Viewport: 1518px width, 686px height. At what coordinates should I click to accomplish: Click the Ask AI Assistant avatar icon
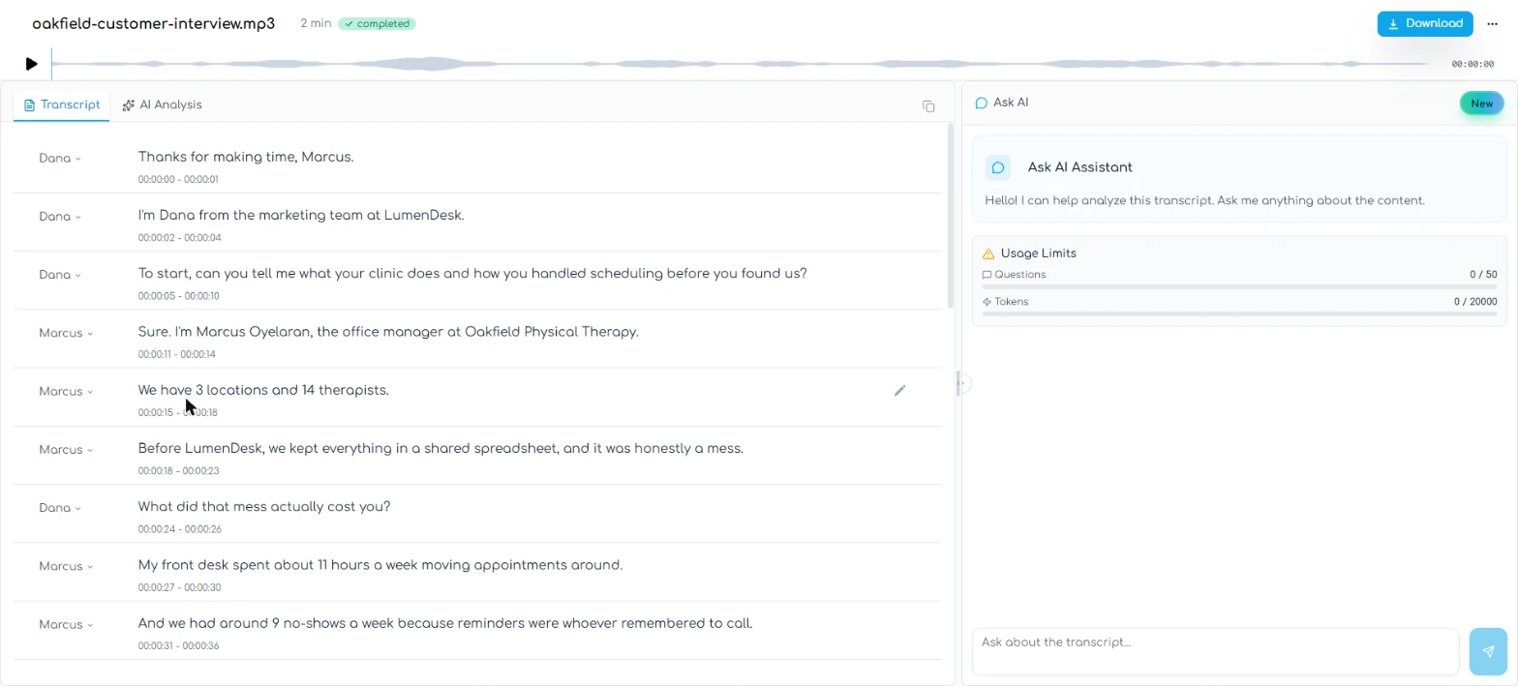pyautogui.click(x=998, y=167)
